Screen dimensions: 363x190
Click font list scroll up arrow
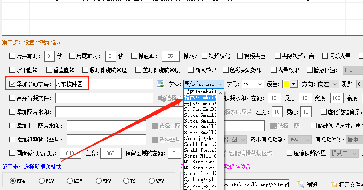(220, 93)
